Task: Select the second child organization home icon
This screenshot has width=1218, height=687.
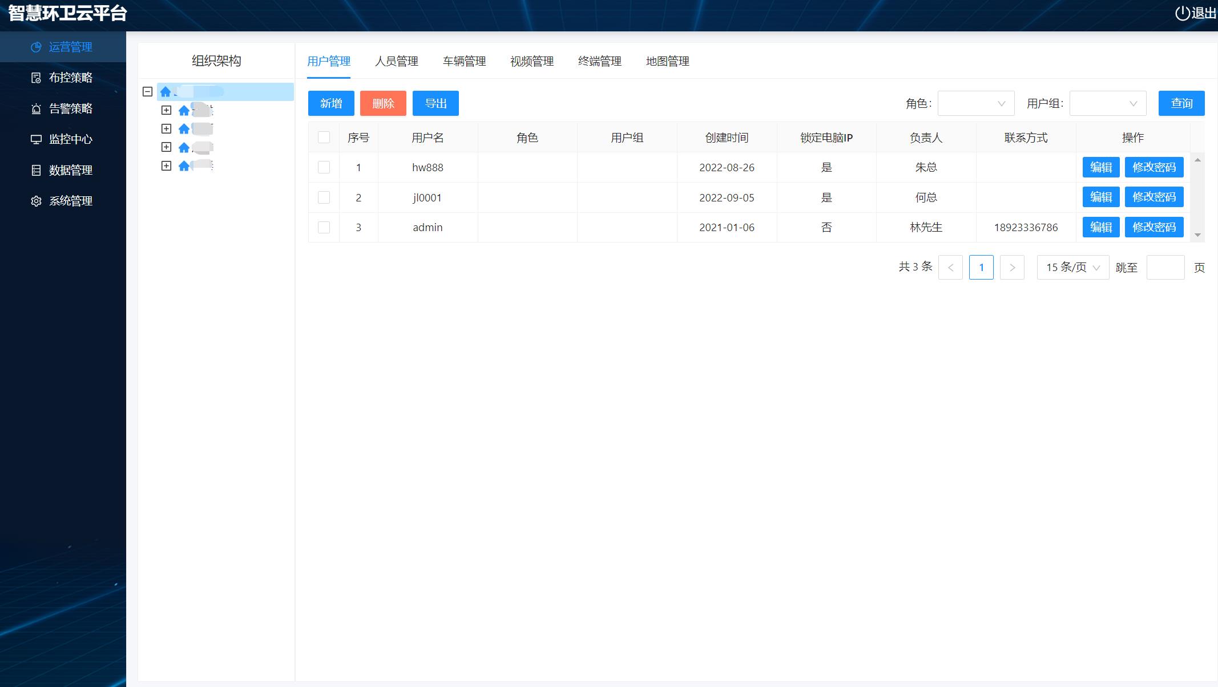Action: 184,129
